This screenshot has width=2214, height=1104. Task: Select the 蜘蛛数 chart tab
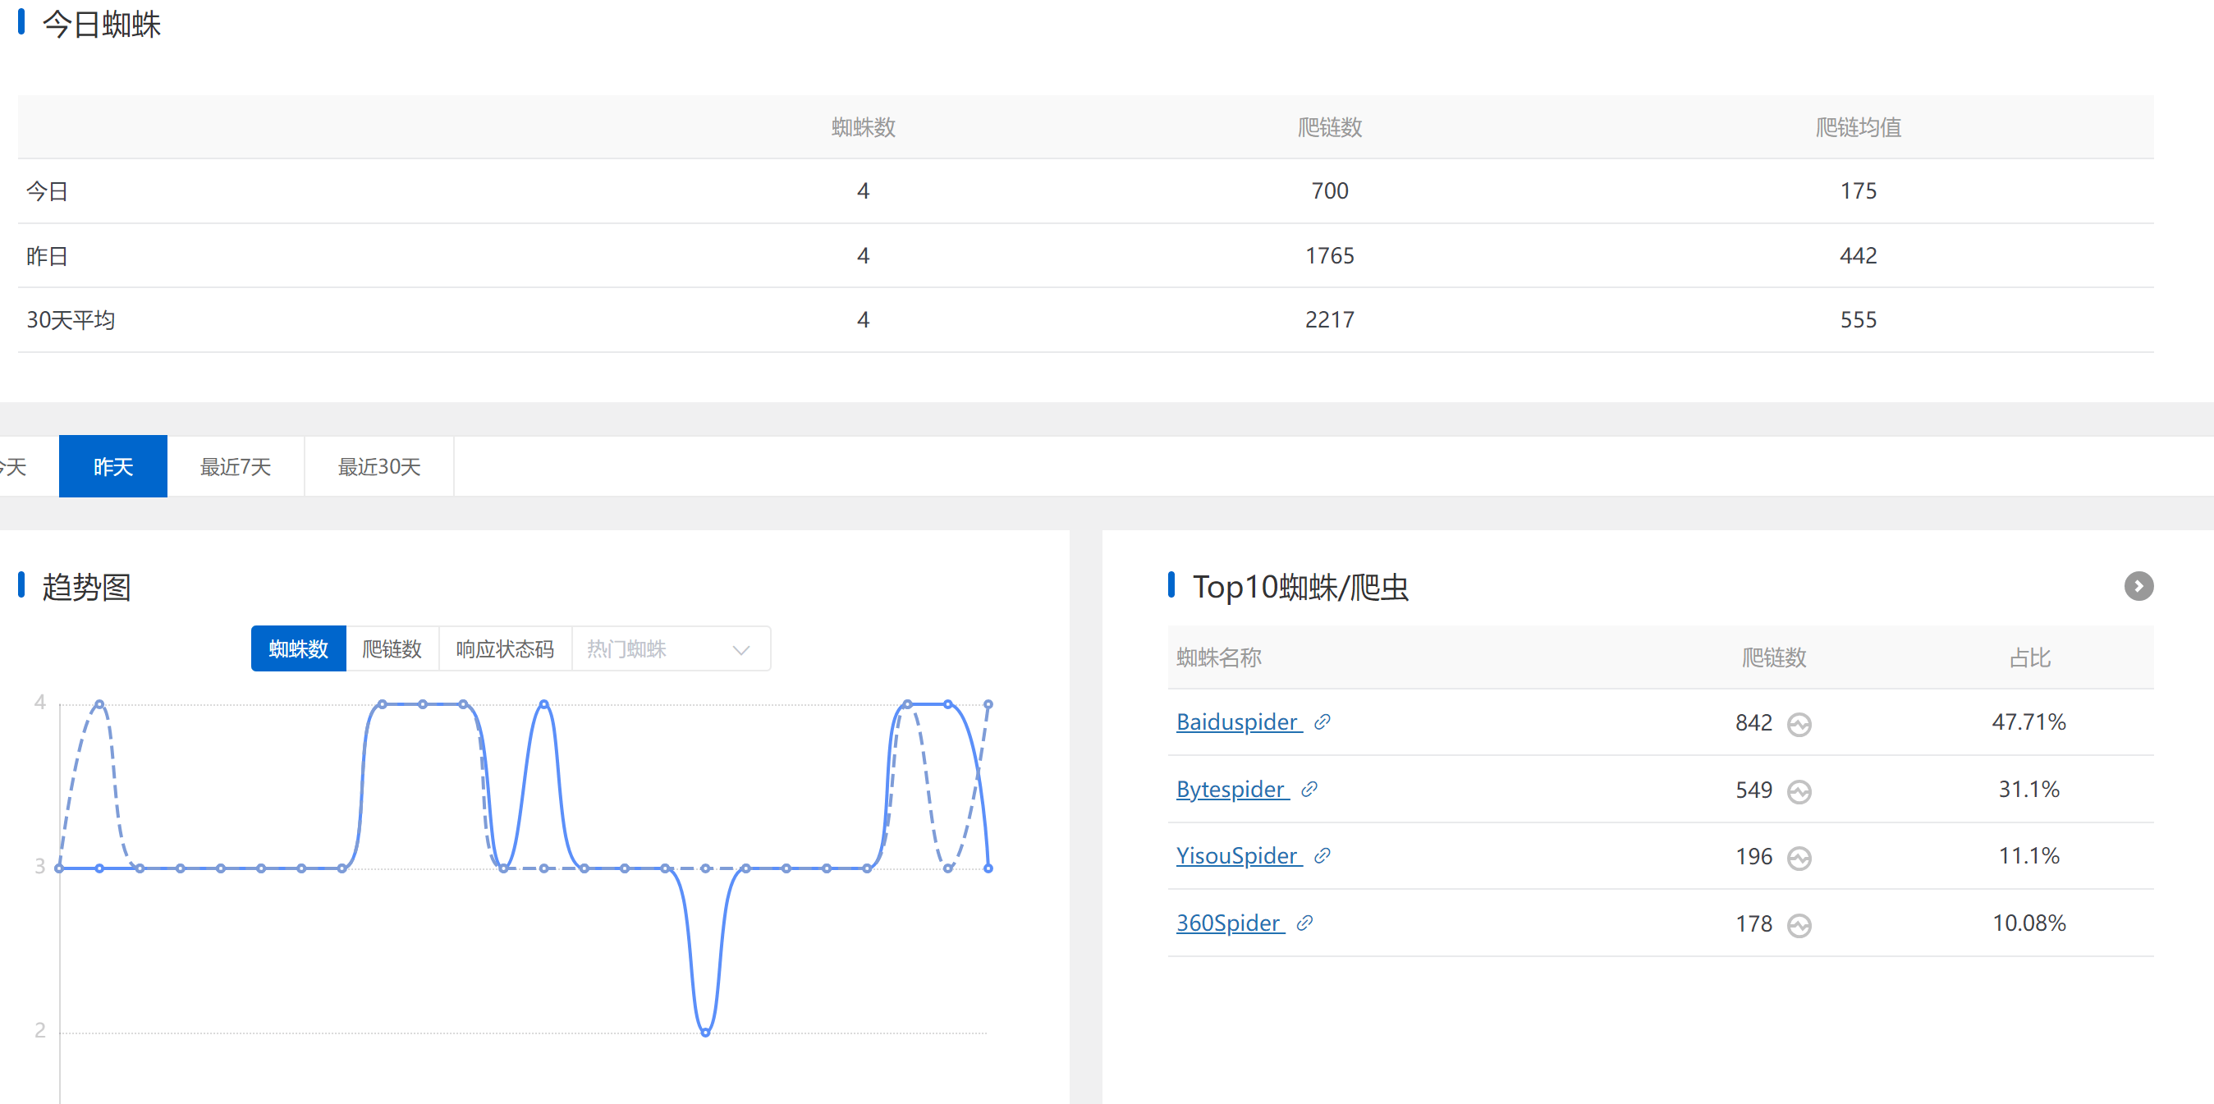click(x=298, y=648)
